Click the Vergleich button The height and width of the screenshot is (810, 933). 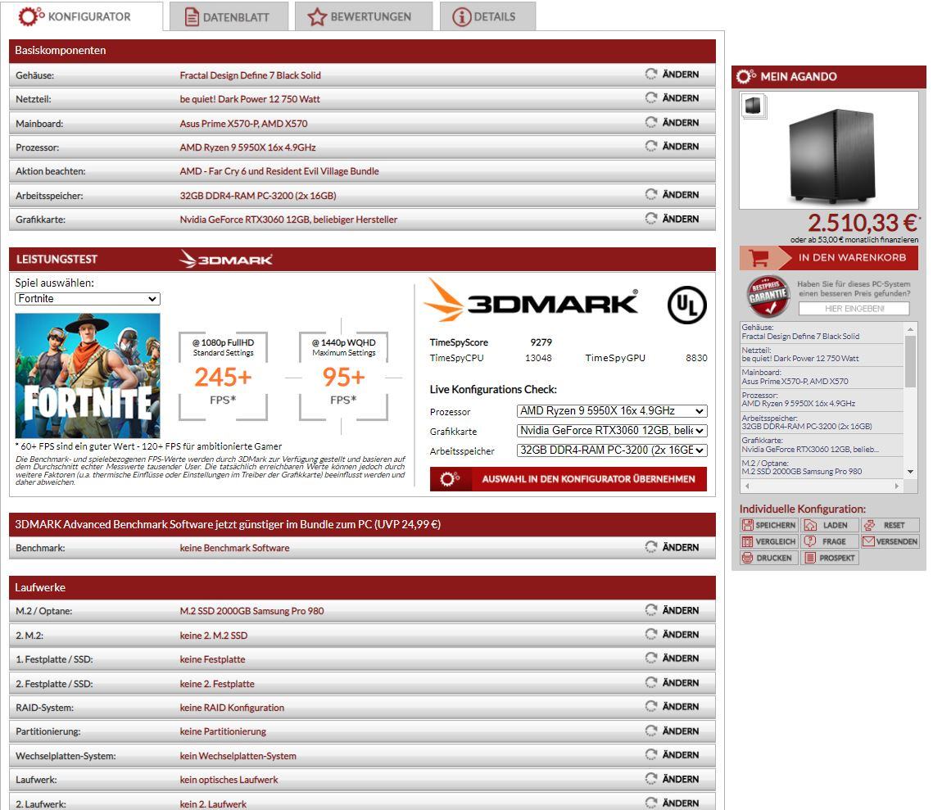point(768,541)
